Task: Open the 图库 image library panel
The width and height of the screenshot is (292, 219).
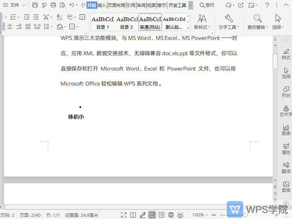Action: click(x=286, y=187)
